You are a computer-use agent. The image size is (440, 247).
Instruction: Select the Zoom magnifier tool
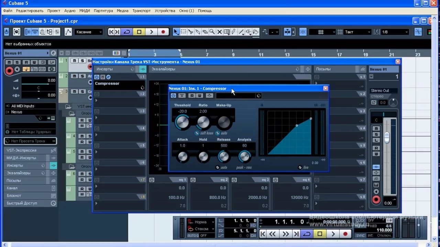212,32
